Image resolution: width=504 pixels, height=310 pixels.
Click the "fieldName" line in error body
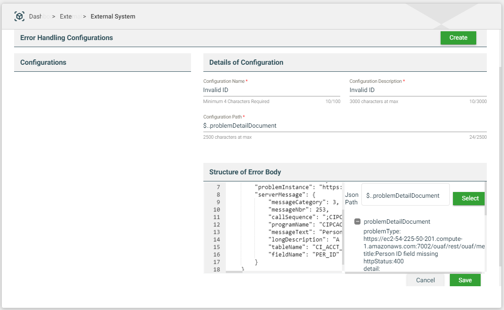[304, 255]
